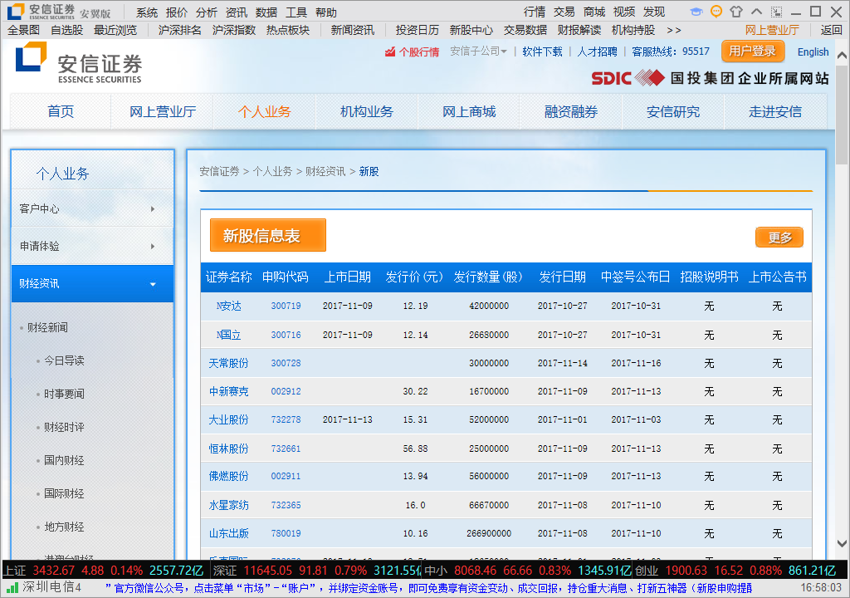
Task: Click the orange 网上营业厅 toolbar link
Action: coord(772,30)
